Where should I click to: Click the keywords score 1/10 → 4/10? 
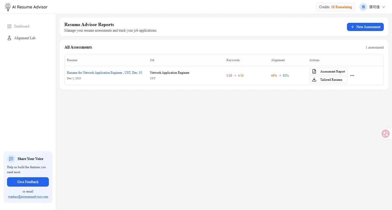click(235, 75)
